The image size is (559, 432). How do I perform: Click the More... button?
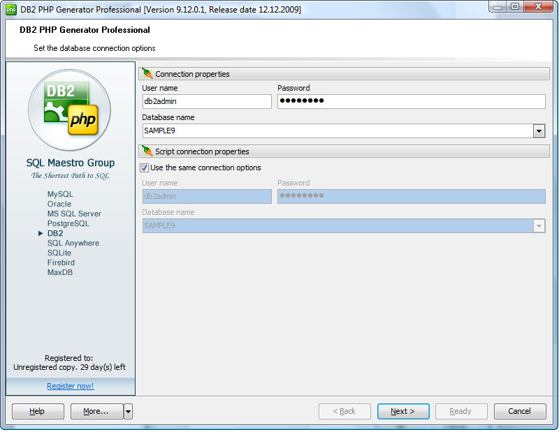pos(96,412)
